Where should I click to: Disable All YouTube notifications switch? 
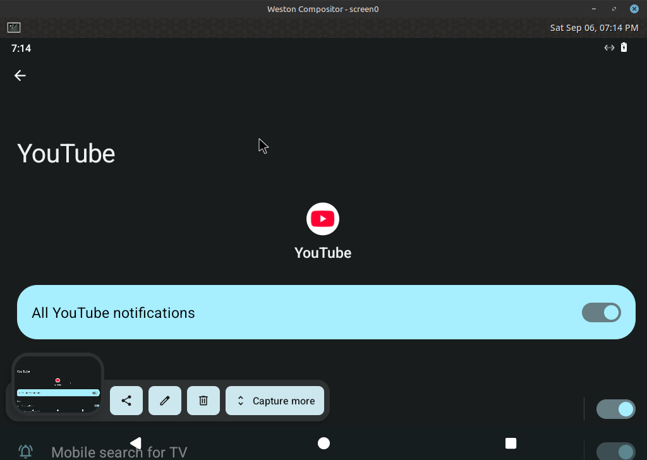(x=601, y=313)
